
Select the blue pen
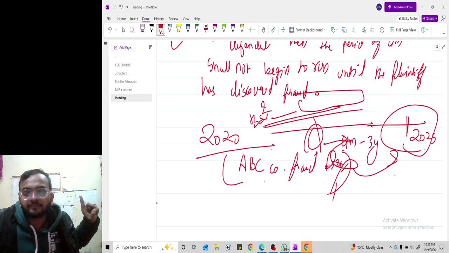(188, 29)
